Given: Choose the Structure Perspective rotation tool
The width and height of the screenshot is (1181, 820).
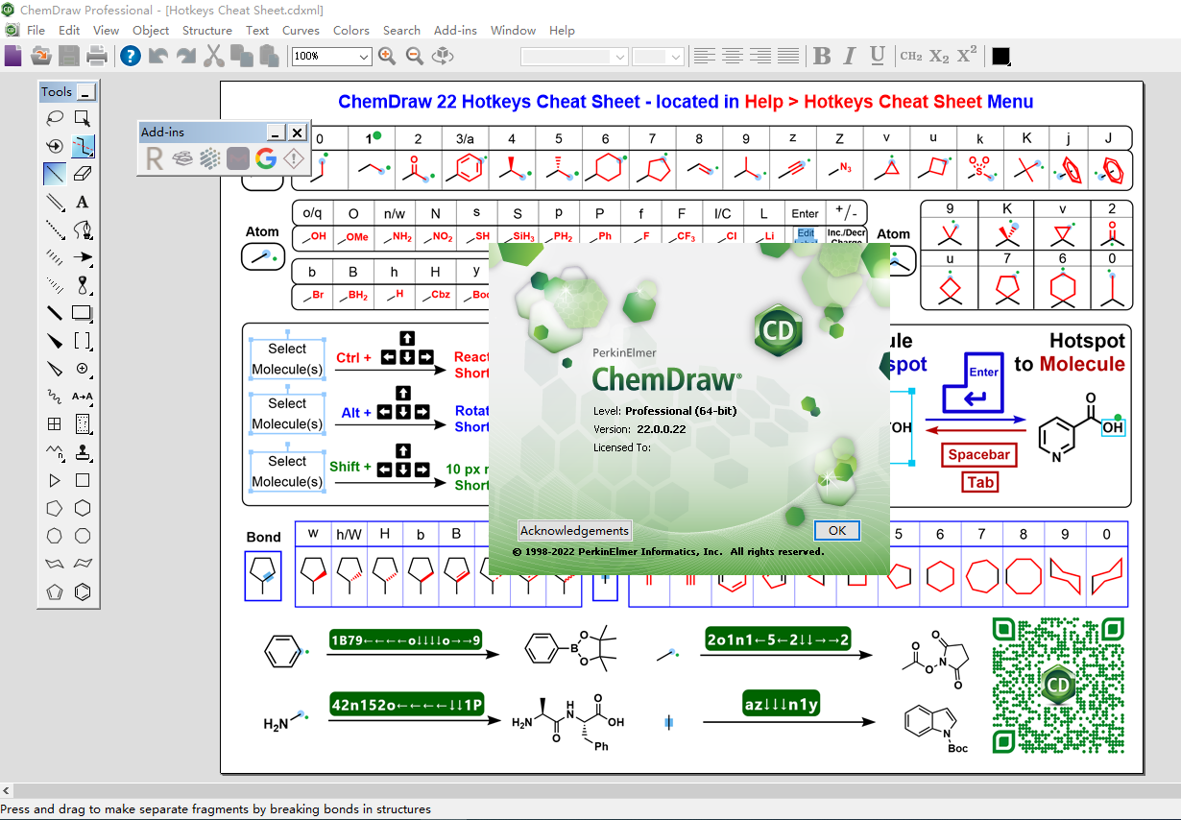Looking at the screenshot, I should [x=55, y=146].
